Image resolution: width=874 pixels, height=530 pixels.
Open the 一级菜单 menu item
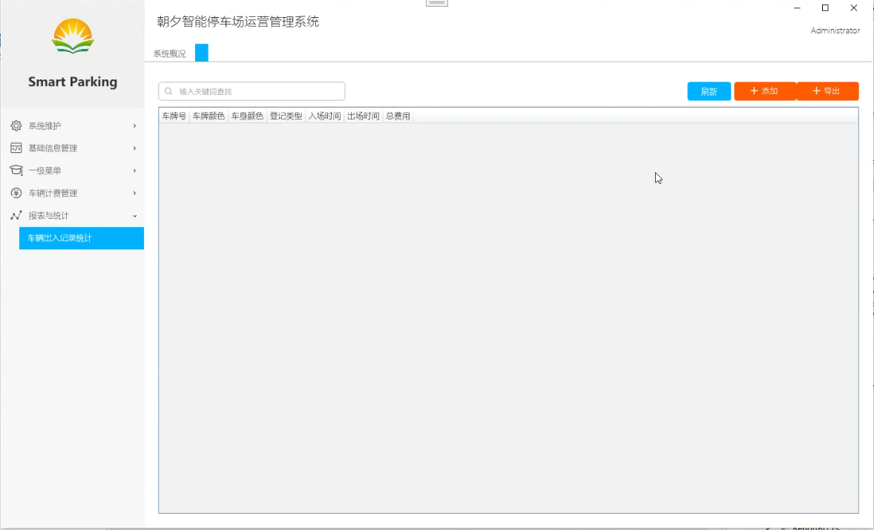73,171
